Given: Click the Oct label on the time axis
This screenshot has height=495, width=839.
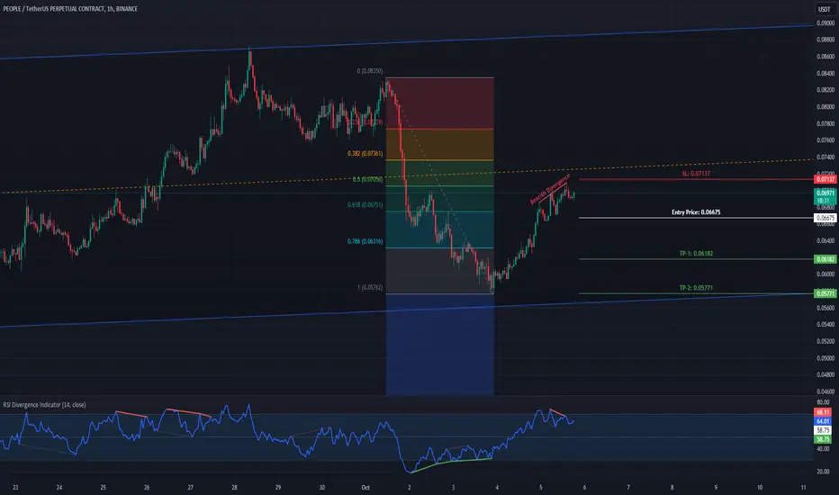Looking at the screenshot, I should click(365, 488).
